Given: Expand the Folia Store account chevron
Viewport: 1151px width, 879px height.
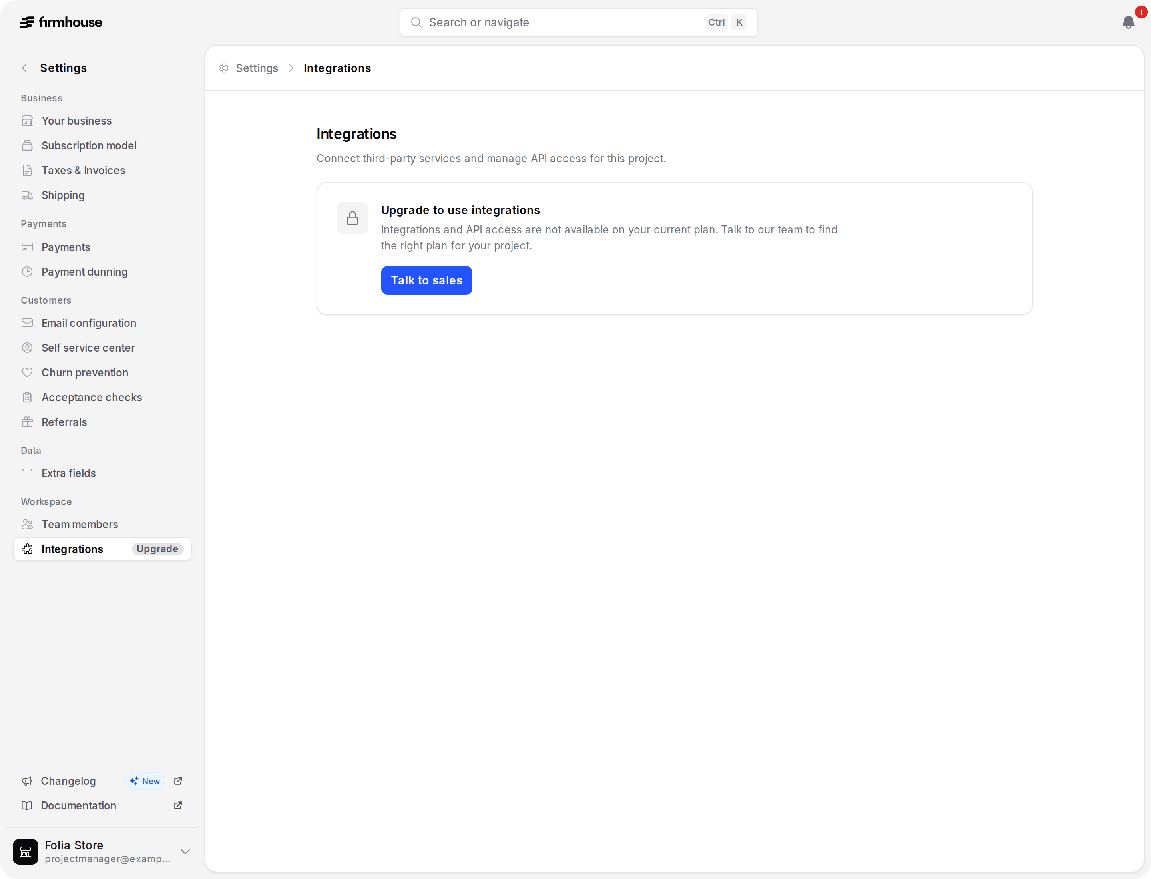Looking at the screenshot, I should [x=185, y=852].
